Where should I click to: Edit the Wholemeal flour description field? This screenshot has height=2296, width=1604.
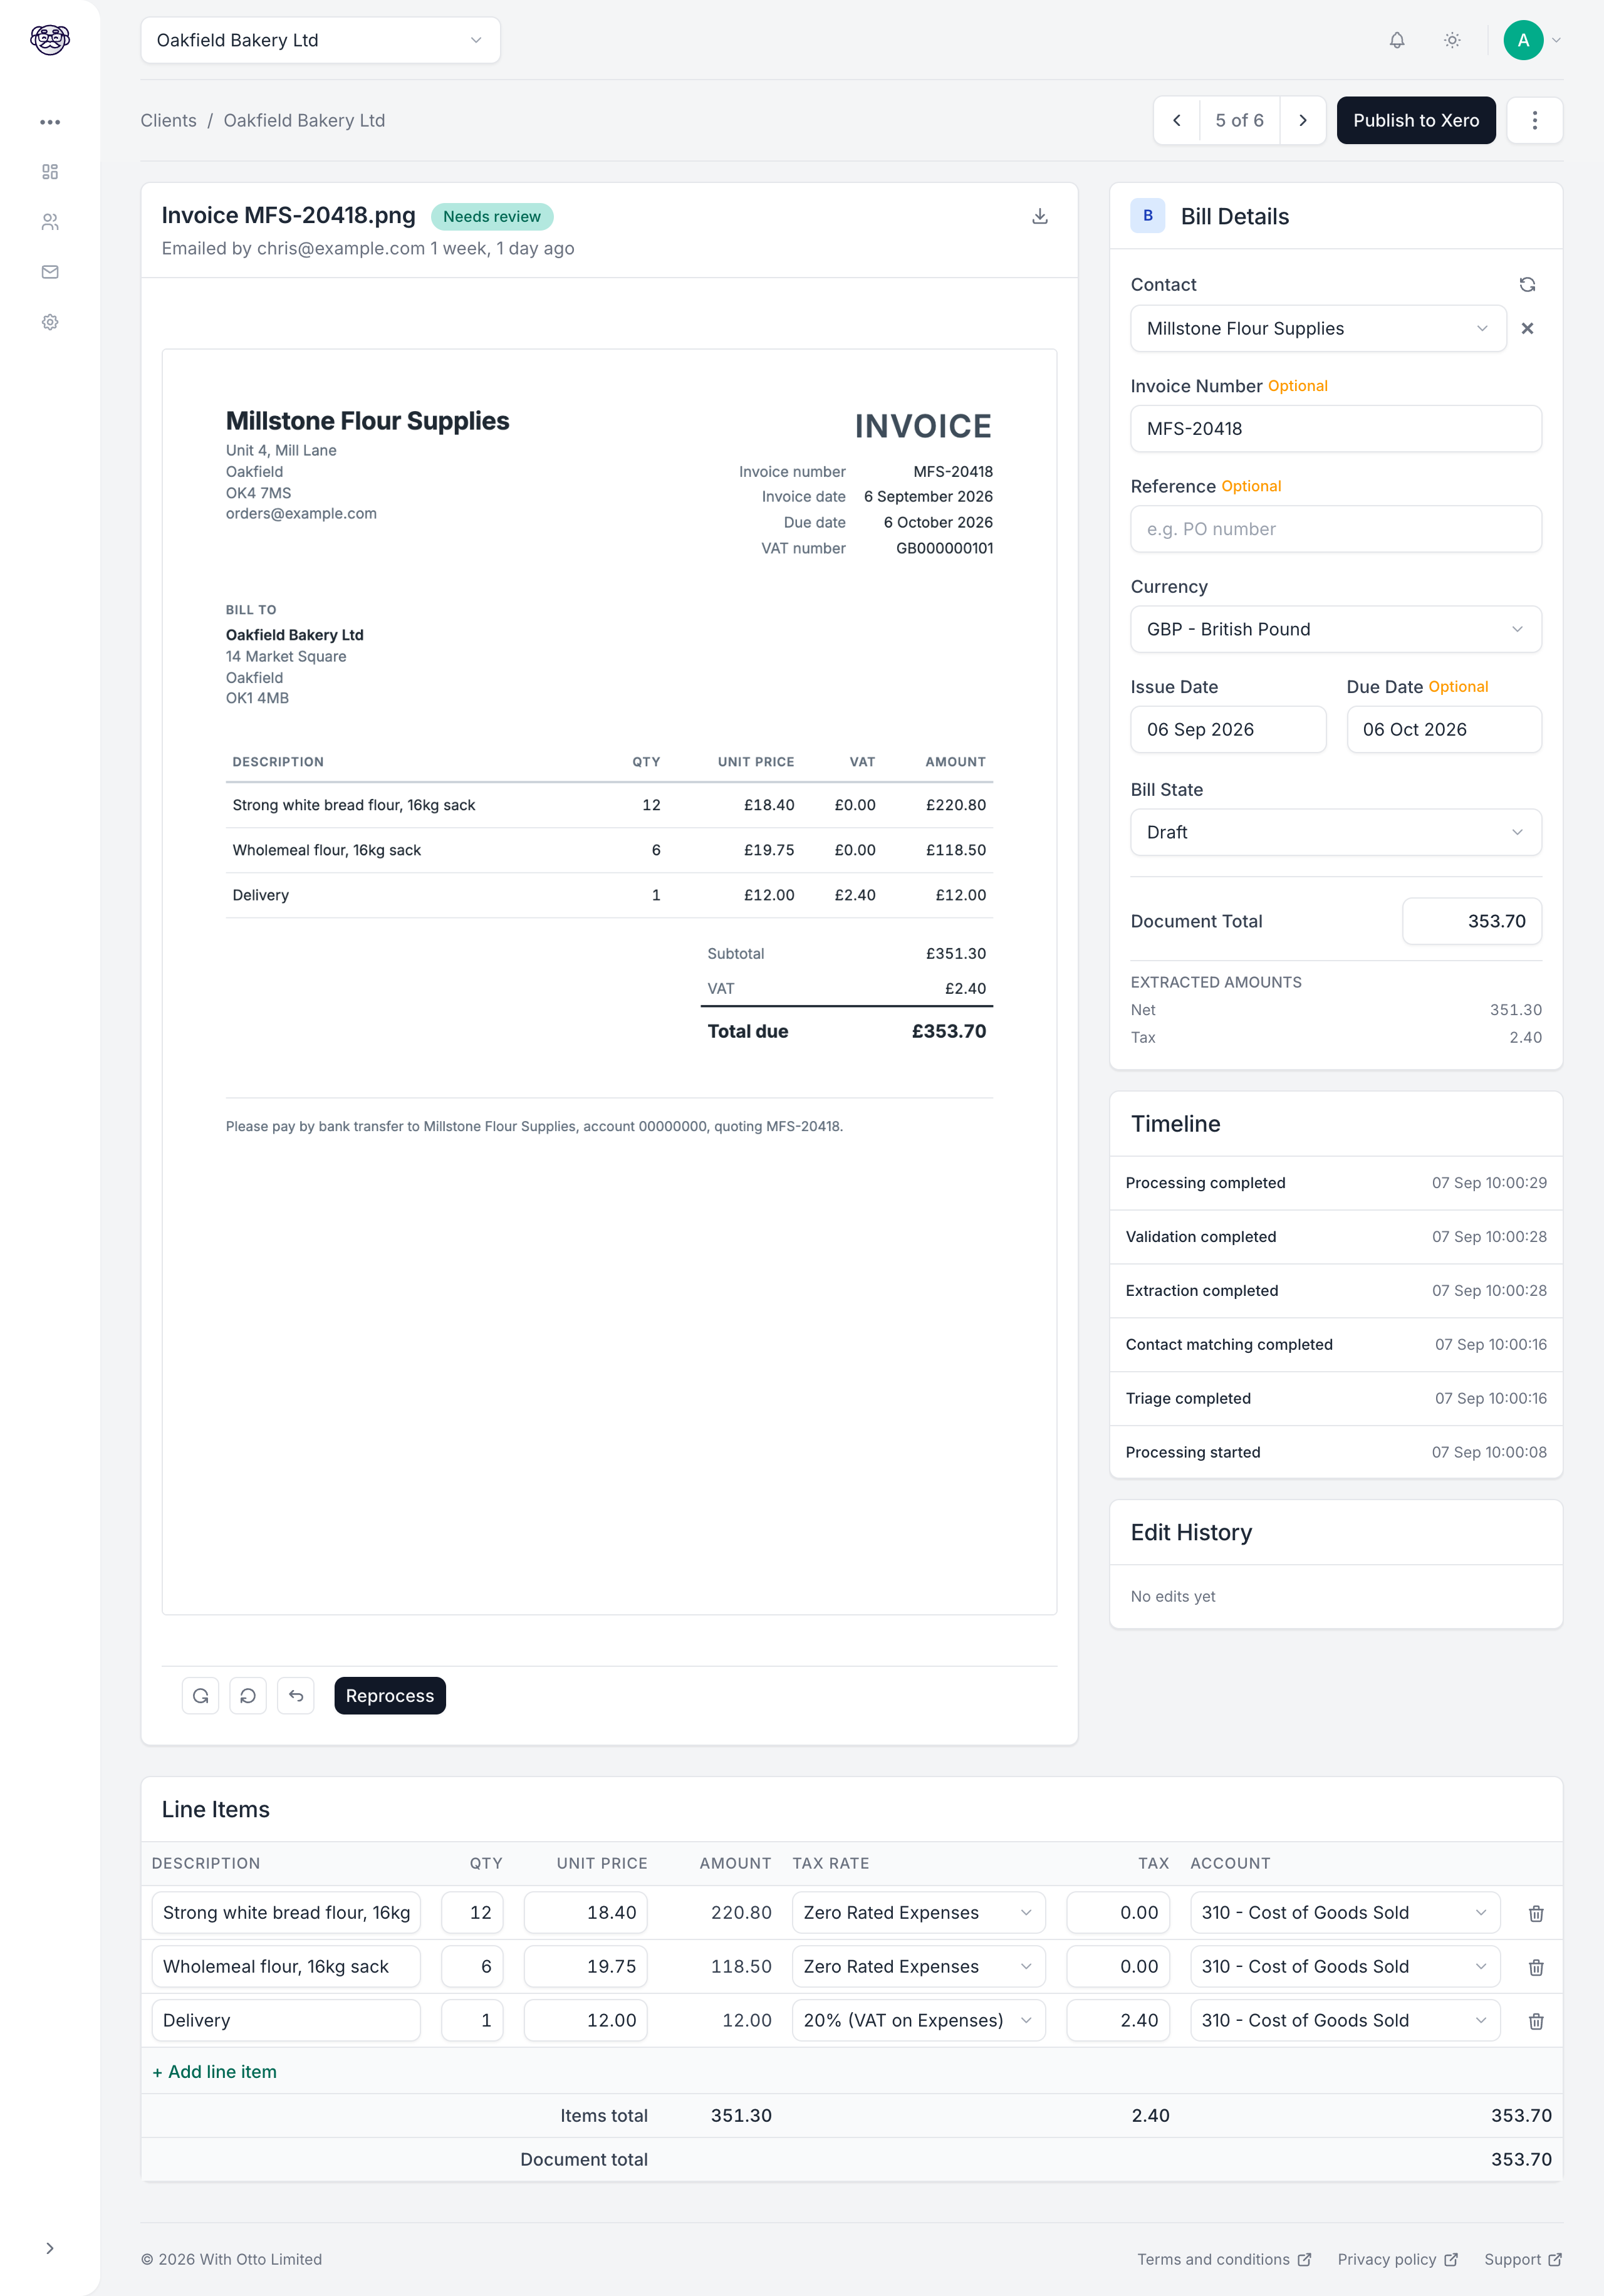[x=286, y=1967]
